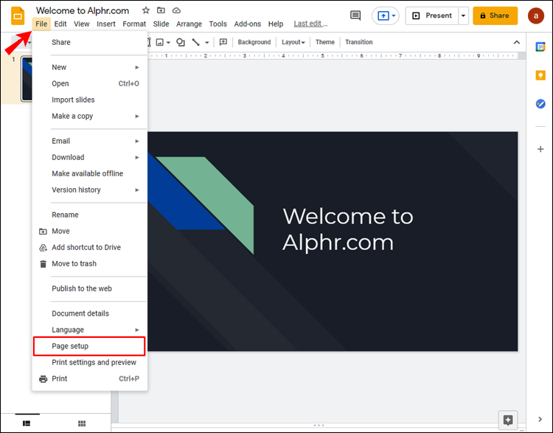Screen dimensions: 553x433
Task: Open the insert image toolbar icon
Action: 160,42
